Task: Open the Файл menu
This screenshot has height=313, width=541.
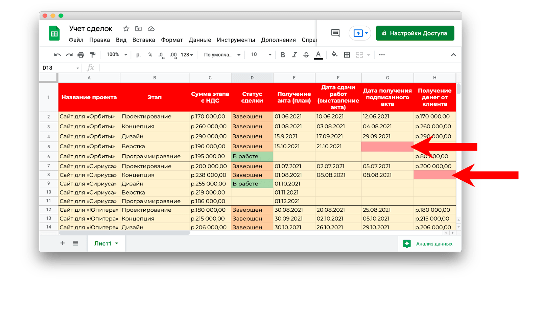Action: click(76, 40)
